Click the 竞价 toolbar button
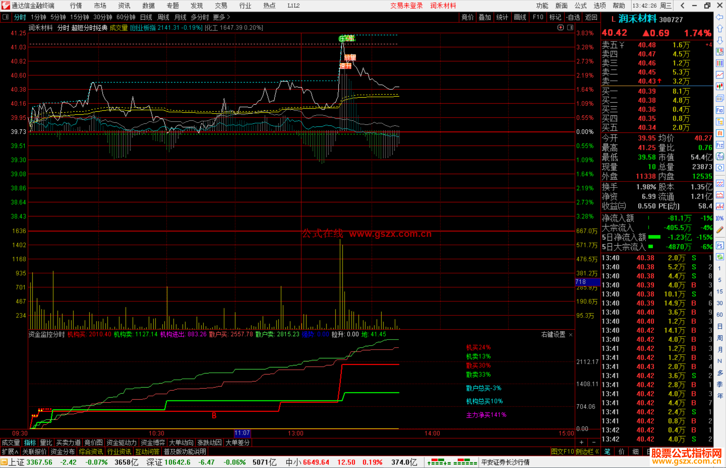 coord(468,17)
